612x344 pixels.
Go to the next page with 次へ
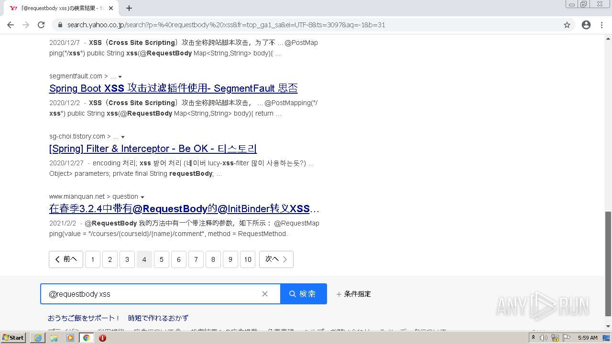tap(276, 259)
